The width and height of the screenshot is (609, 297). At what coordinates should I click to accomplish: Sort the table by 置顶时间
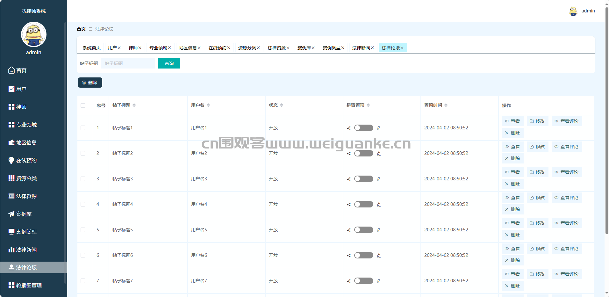[x=446, y=105]
